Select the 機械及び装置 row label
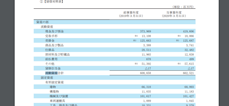 coord(59,96)
